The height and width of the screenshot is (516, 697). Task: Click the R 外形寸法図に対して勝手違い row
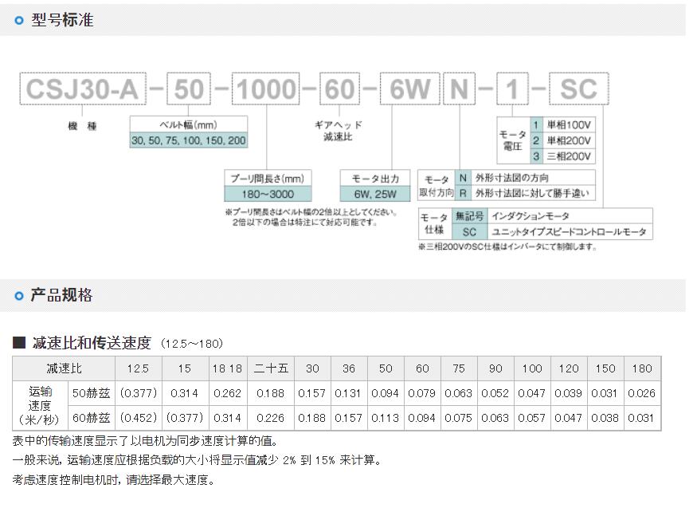(524, 193)
